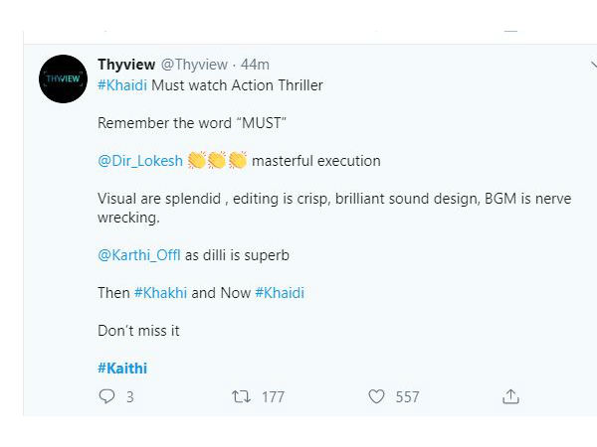Screen dimensions: 597x447
Task: Open the 44m timestamp link
Action: 255,65
